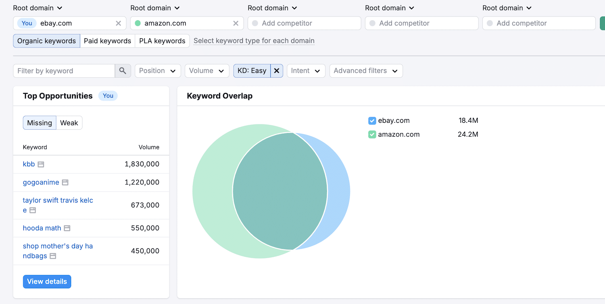Switch to the Paid keywords tab

tap(107, 41)
